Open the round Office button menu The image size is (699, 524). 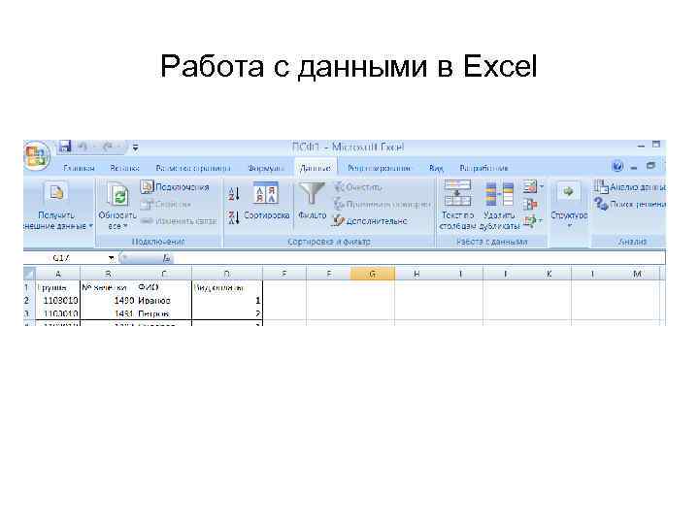pos(37,156)
